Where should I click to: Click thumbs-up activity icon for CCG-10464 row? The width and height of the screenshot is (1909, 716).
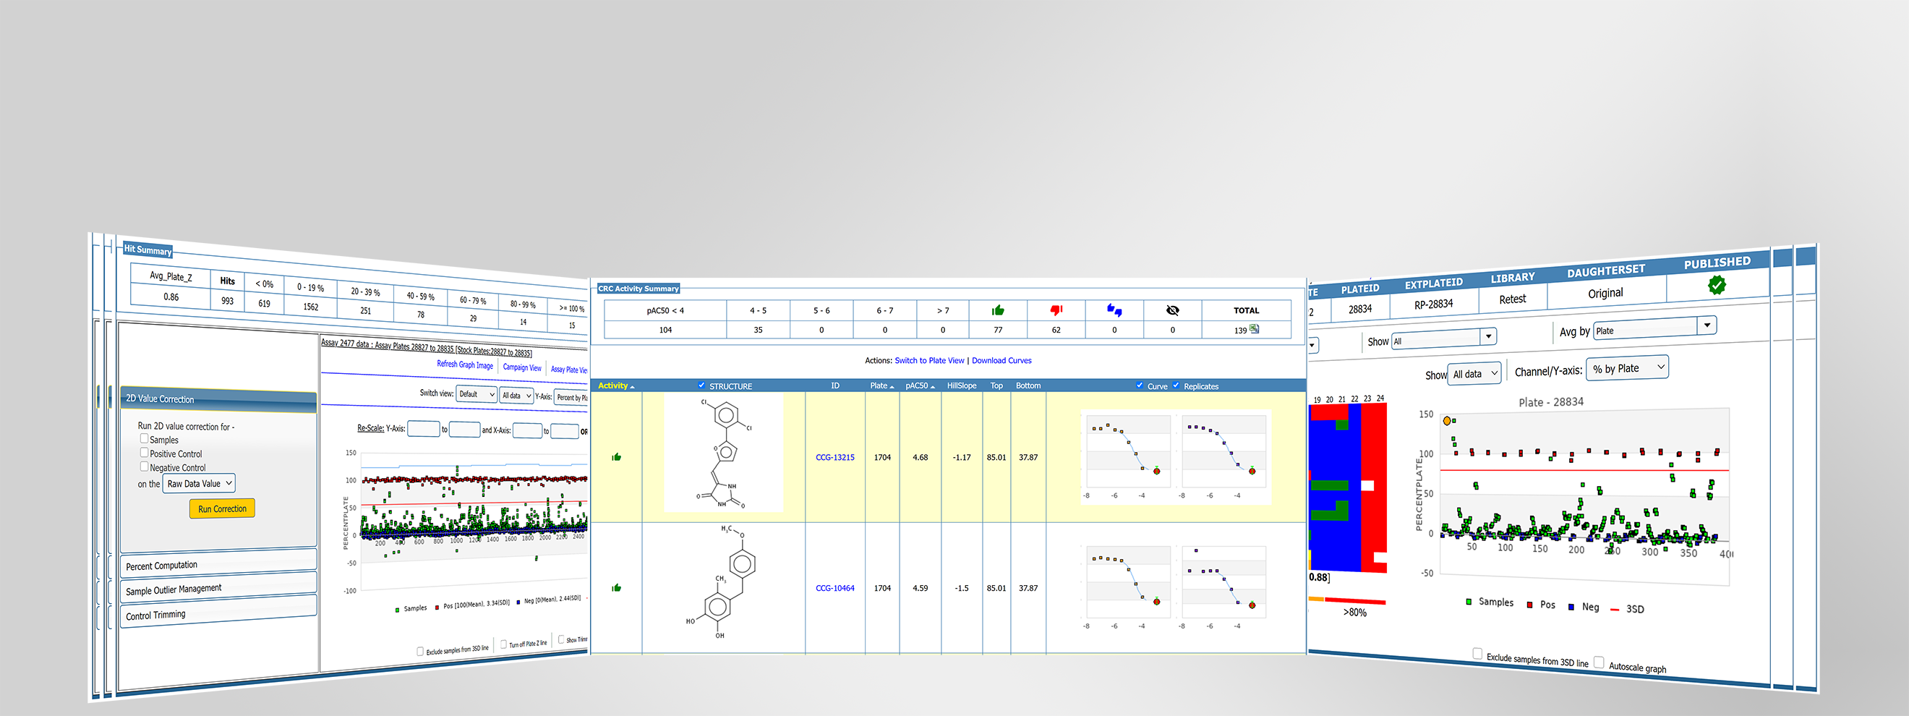click(x=616, y=588)
